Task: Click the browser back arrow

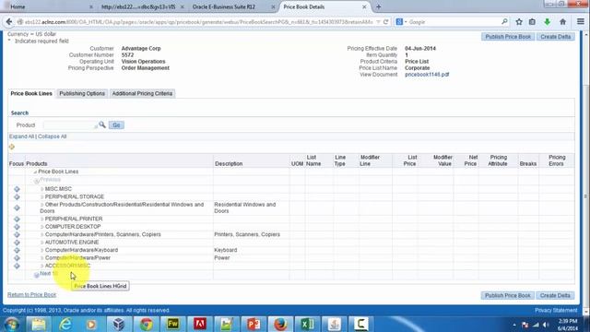Action: [x=9, y=22]
